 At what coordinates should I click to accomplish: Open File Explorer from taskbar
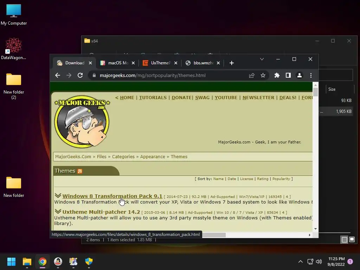tap(27, 262)
